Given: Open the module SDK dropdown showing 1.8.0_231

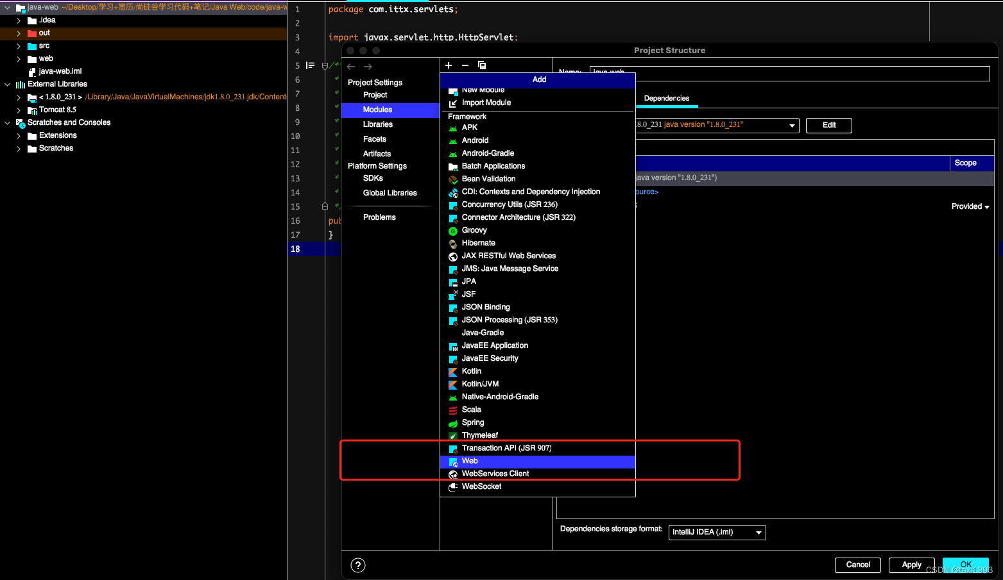Looking at the screenshot, I should [792, 125].
